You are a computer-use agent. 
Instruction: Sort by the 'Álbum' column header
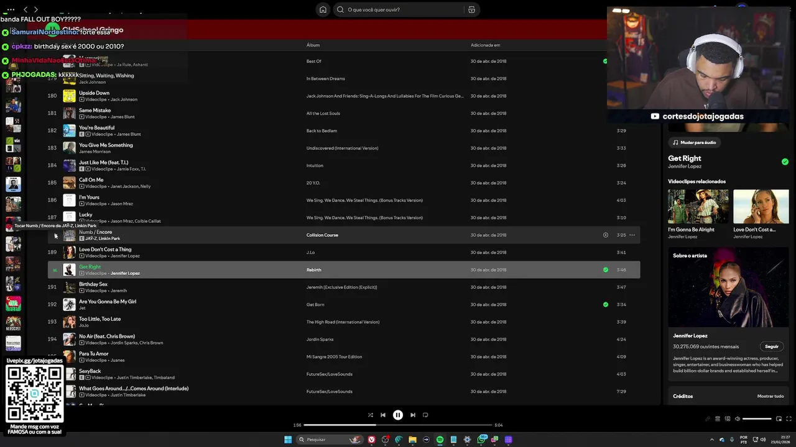point(313,45)
